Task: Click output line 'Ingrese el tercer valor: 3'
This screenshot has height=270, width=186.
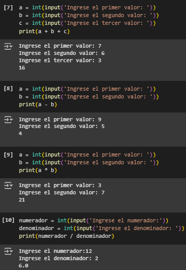Action: tap(60, 61)
